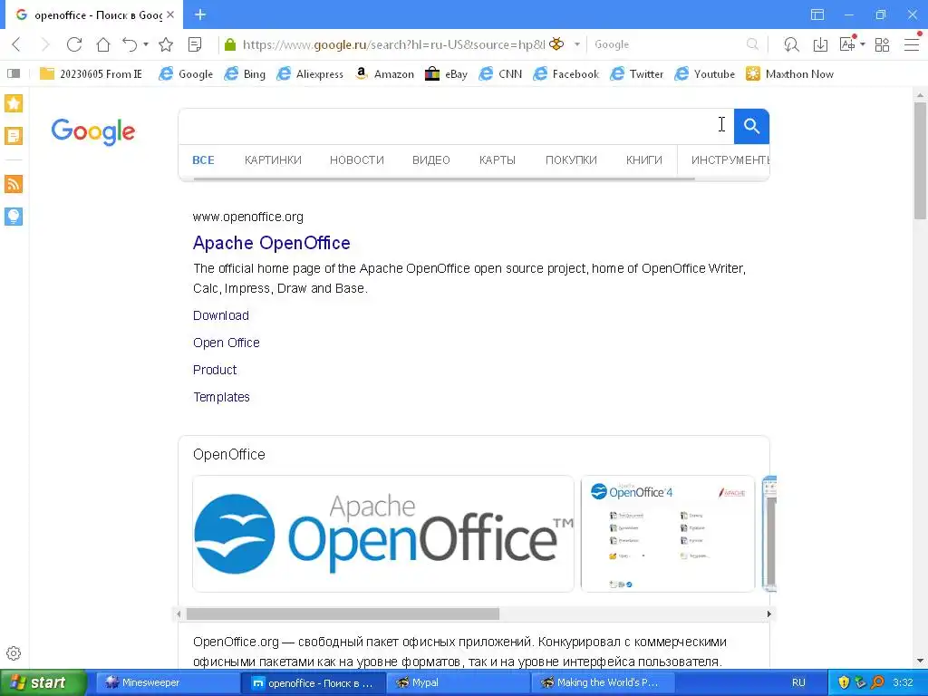Open sidebar settings gear icon
This screenshot has width=928, height=696.
pos(14,653)
